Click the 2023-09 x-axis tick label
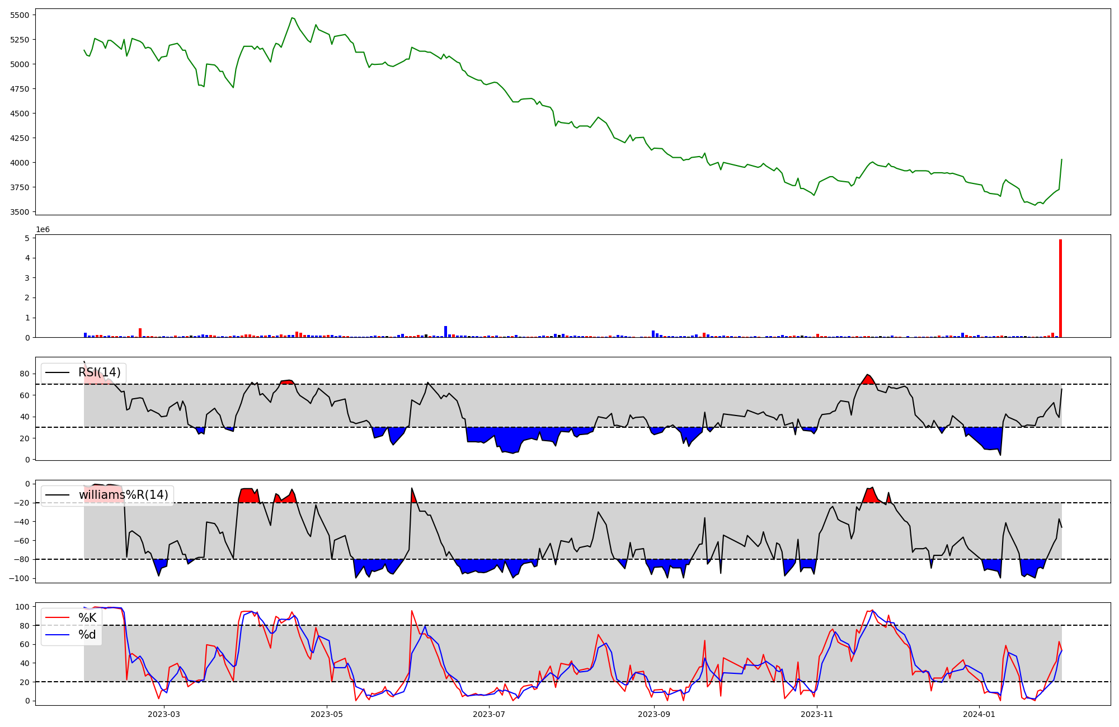Screen dimensions: 1119x727 (x=653, y=714)
